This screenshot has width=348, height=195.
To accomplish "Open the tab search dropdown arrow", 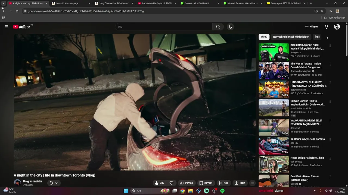I will [4, 3].
